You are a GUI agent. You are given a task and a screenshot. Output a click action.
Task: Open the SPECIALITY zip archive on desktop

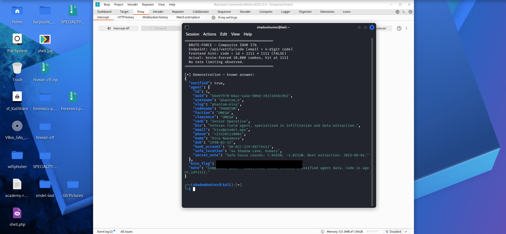point(73,11)
